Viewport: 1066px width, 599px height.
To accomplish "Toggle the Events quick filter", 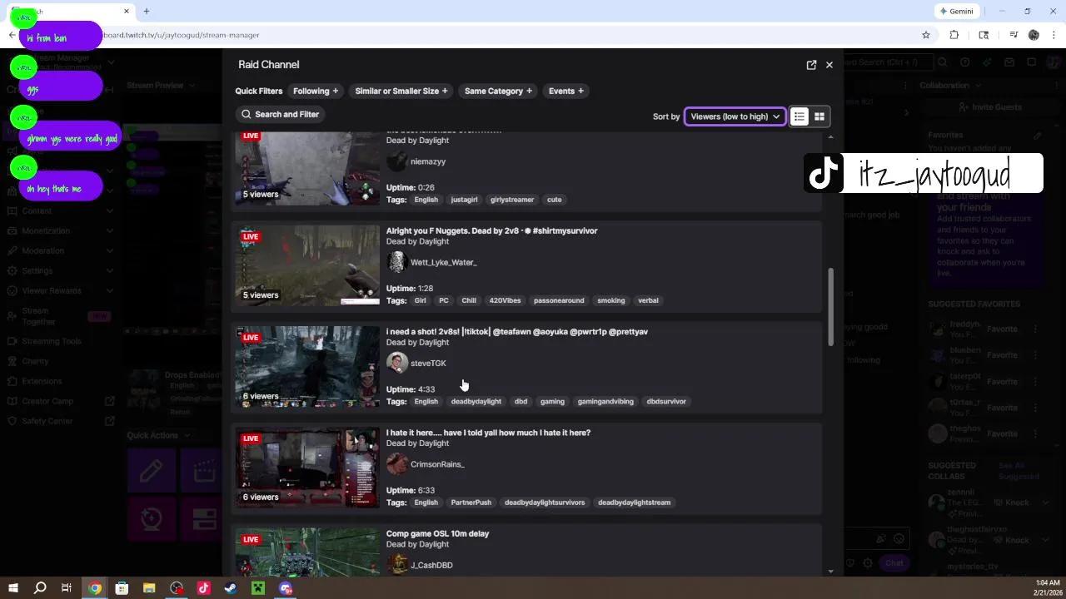I will [566, 92].
